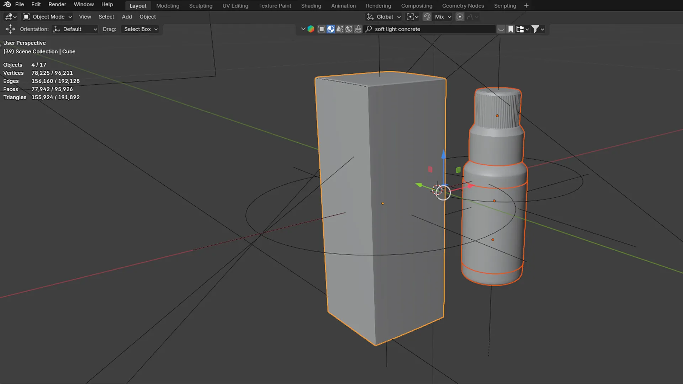
Task: Switch to the Shading workspace tab
Action: (x=311, y=6)
